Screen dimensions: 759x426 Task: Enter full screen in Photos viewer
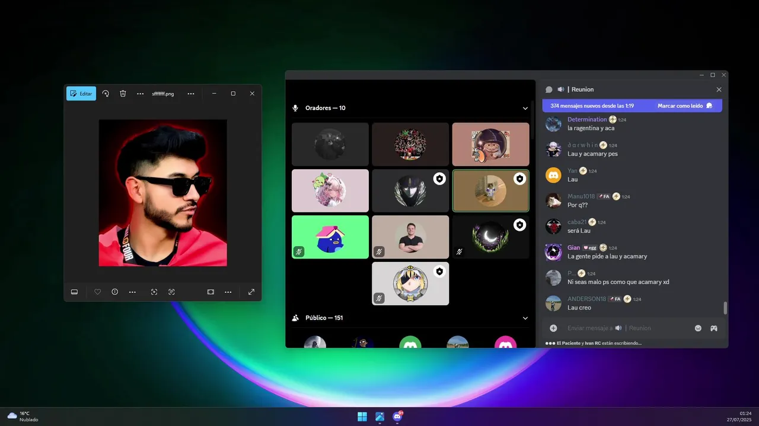coord(251,292)
